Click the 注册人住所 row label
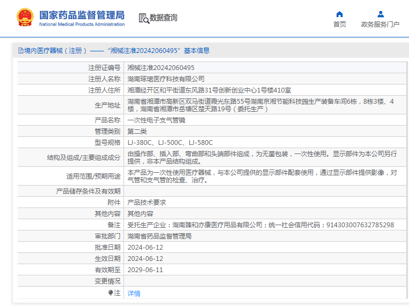Viewport: 409px width, 308px height. tap(104, 90)
